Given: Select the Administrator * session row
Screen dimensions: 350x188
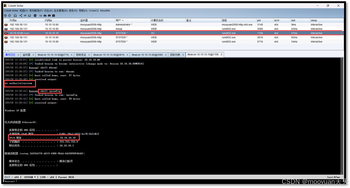Looking at the screenshot, I should click(x=174, y=25).
